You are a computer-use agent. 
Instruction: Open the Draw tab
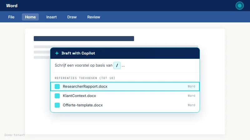pyautogui.click(x=72, y=17)
